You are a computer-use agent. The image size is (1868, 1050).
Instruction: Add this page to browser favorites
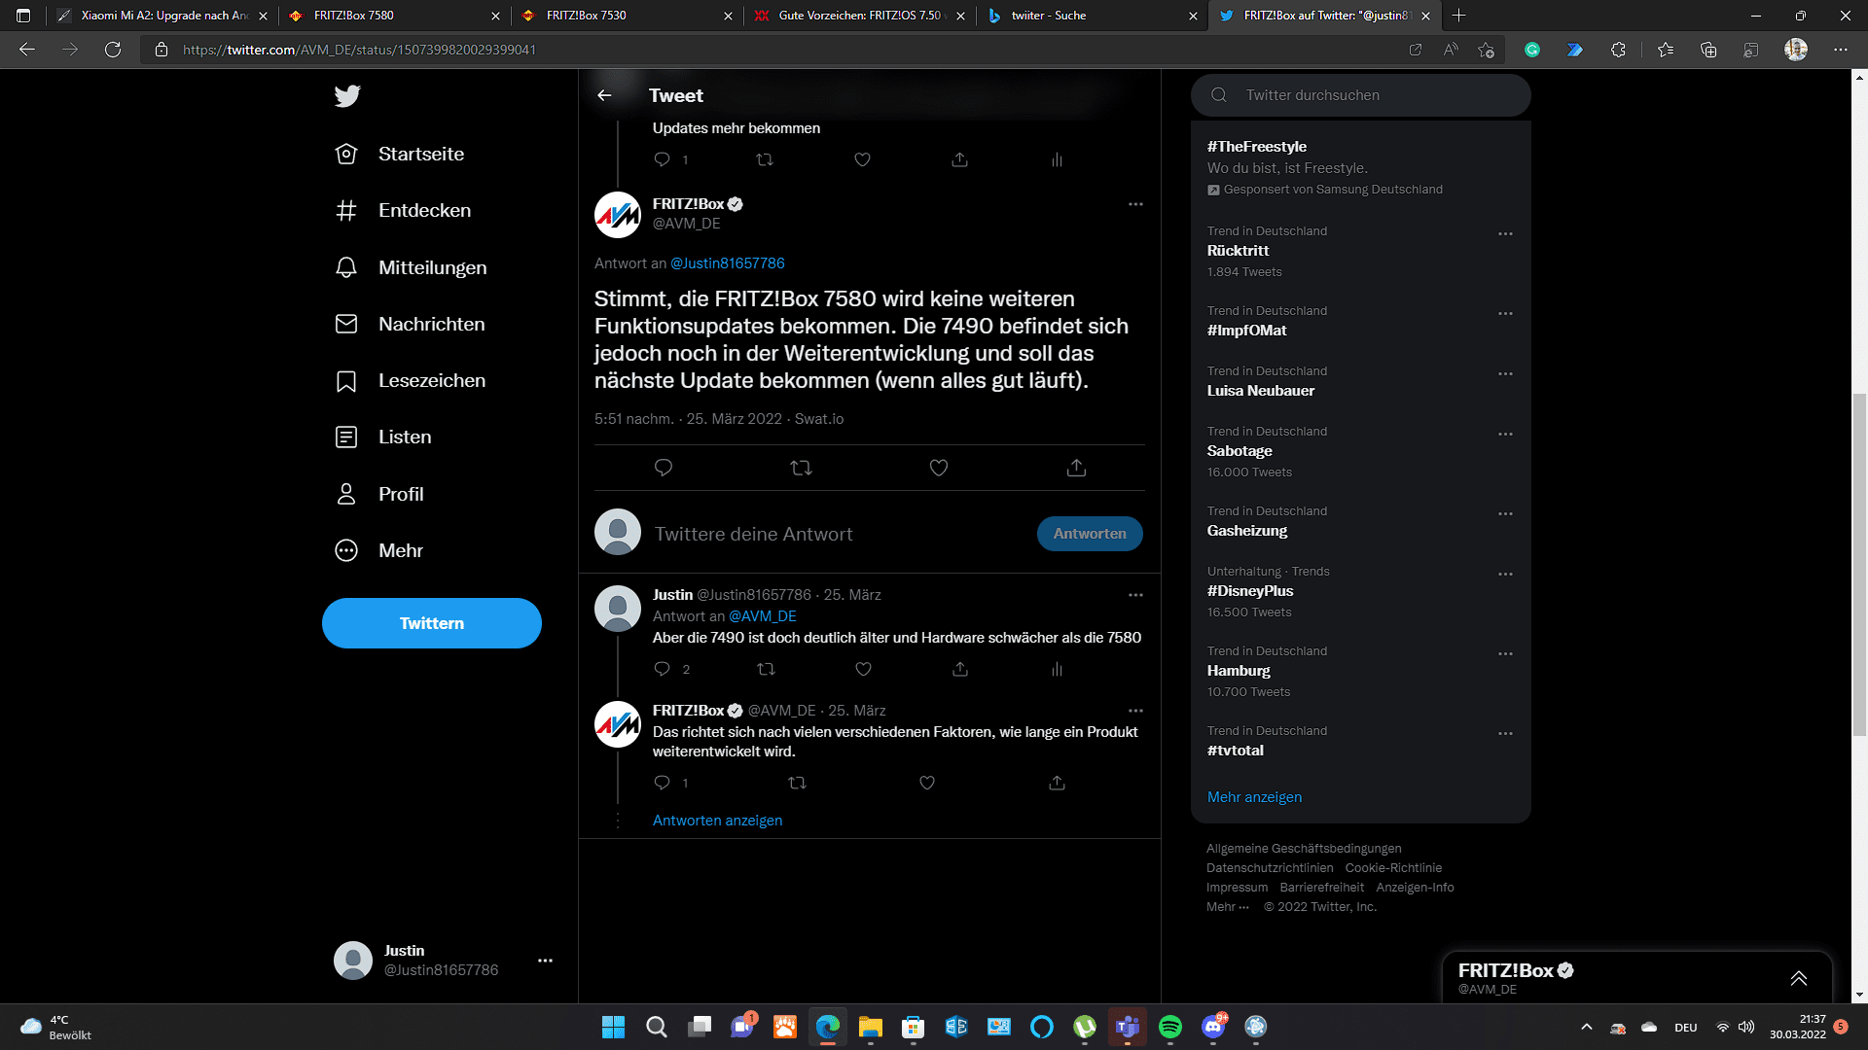[x=1486, y=50]
